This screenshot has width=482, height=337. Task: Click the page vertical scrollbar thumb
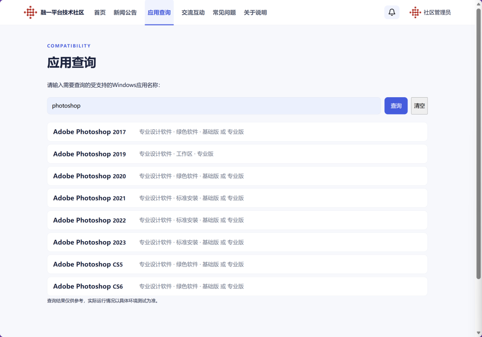click(478, 144)
